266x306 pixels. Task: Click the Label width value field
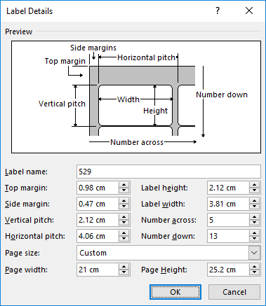(x=228, y=204)
